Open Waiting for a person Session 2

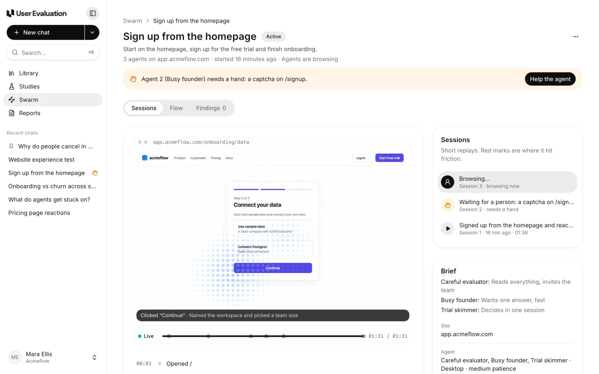507,205
